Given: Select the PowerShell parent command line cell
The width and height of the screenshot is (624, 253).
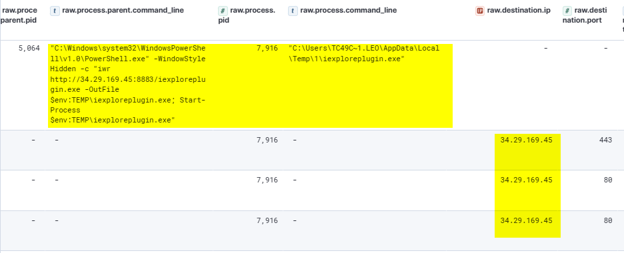Looking at the screenshot, I should click(128, 84).
